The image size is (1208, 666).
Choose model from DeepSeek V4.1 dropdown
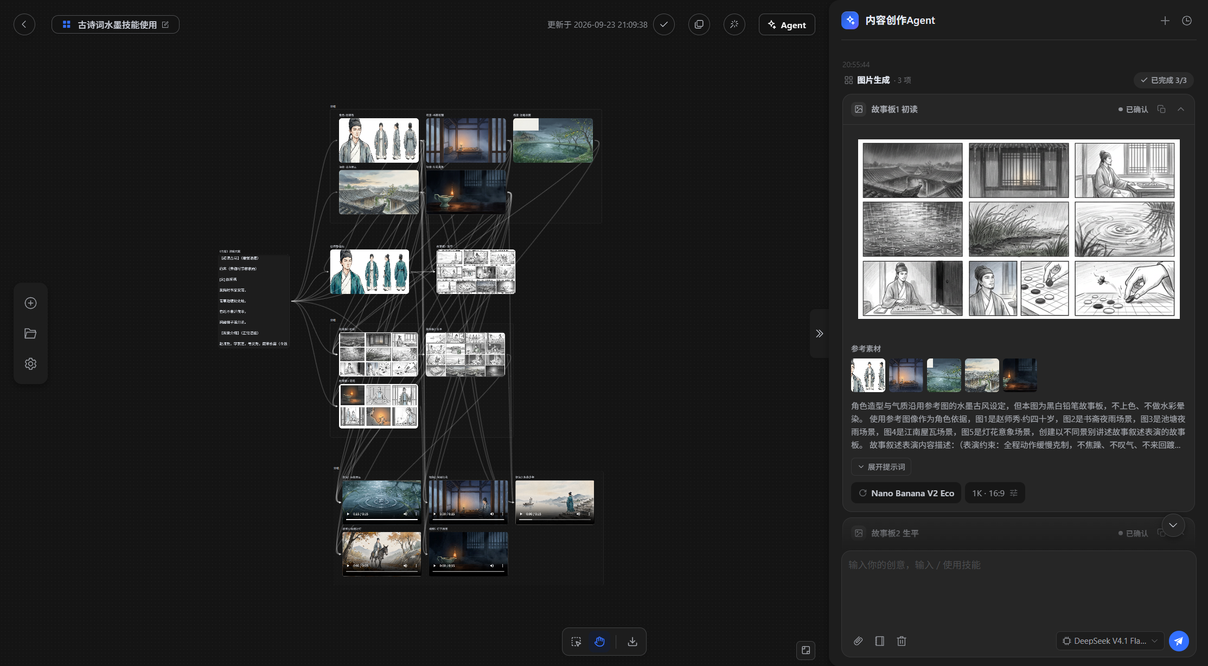(1110, 641)
